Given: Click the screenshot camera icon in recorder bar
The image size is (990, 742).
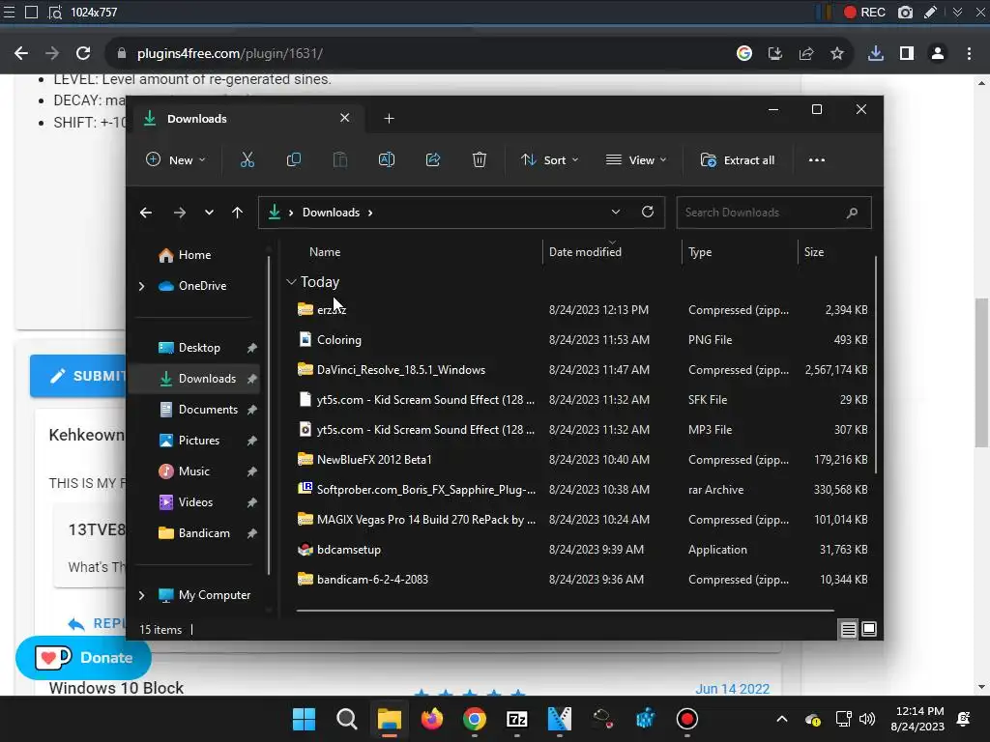Looking at the screenshot, I should coord(905,12).
